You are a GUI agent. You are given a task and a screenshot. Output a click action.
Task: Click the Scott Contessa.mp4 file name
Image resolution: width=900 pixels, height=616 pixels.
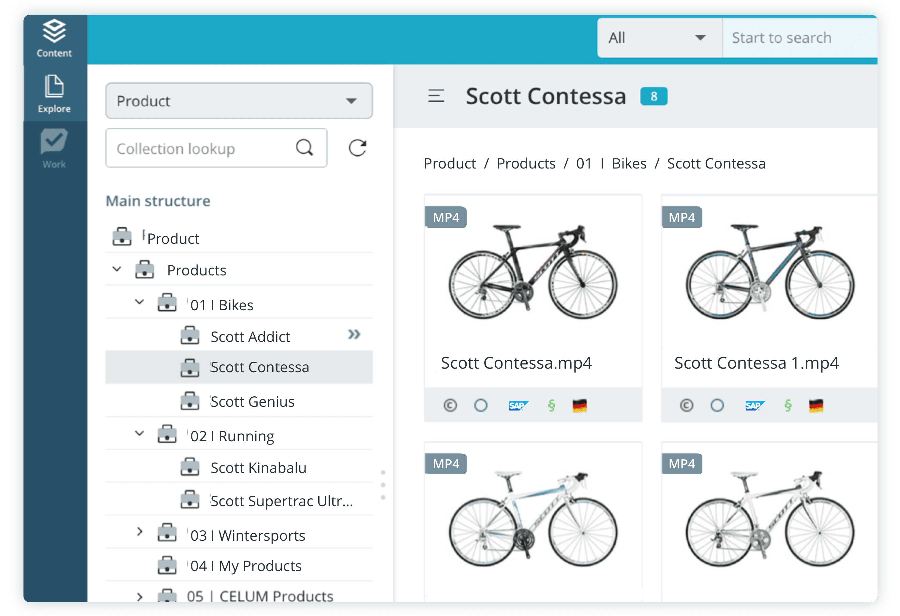(x=516, y=363)
